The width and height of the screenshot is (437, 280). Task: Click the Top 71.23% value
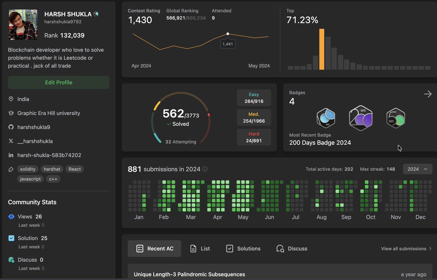pos(302,20)
